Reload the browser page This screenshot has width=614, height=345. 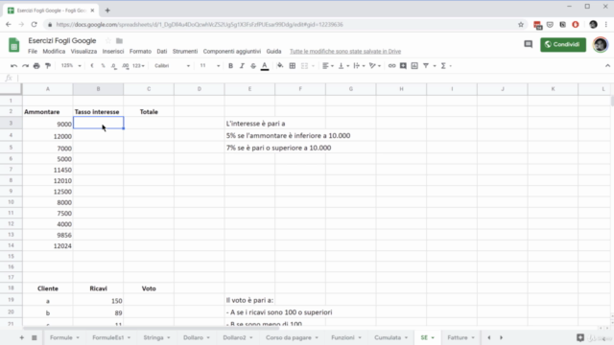(x=35, y=24)
